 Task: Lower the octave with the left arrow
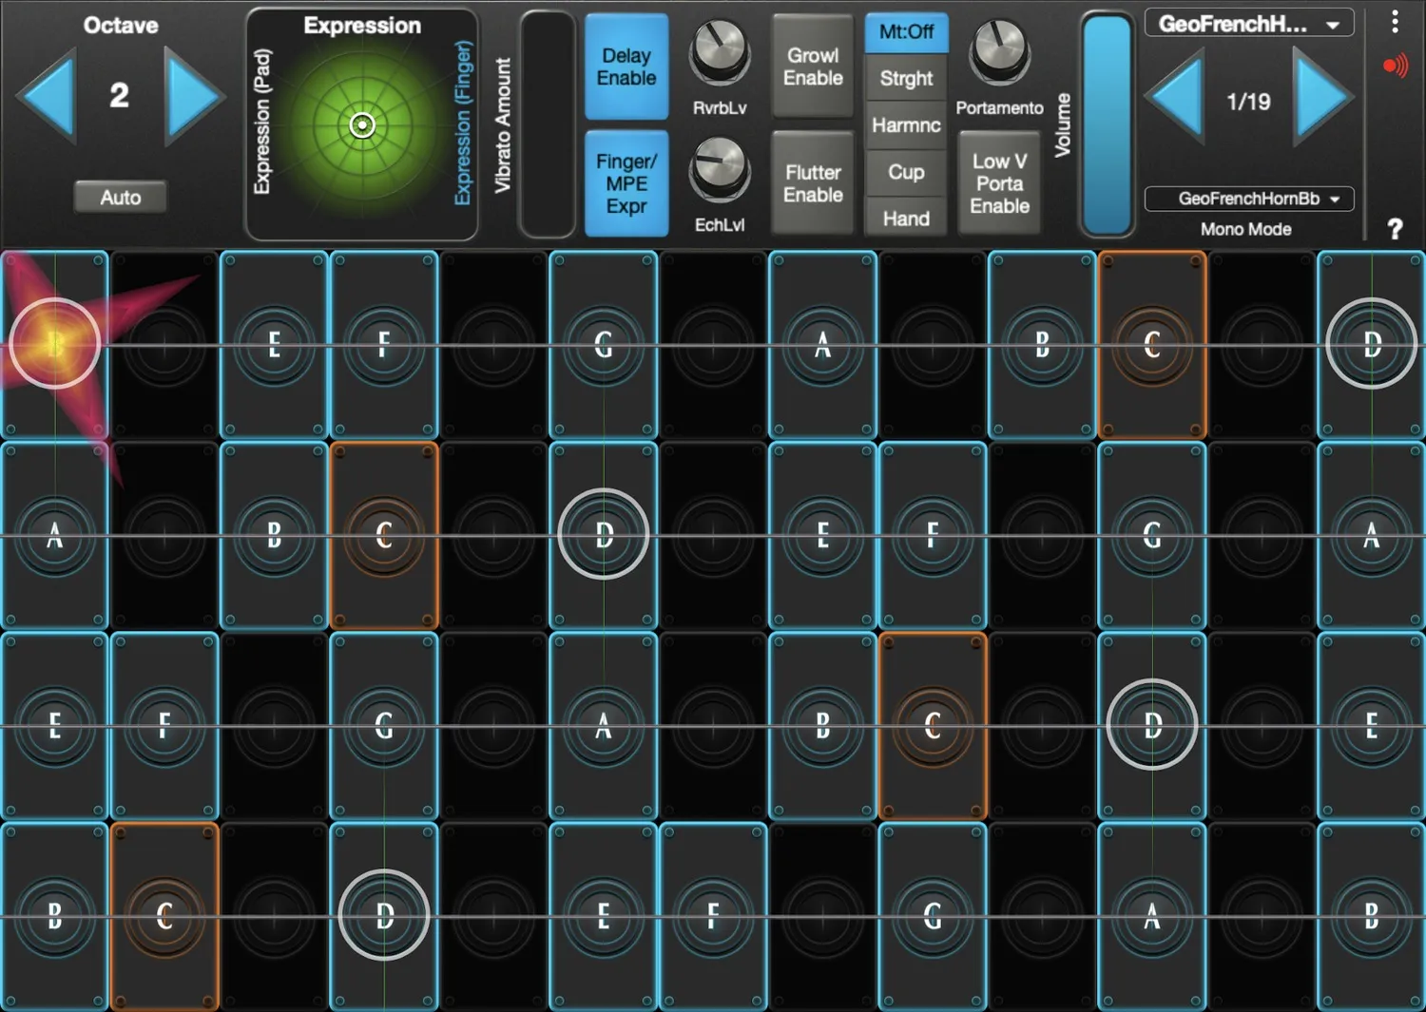click(x=46, y=97)
